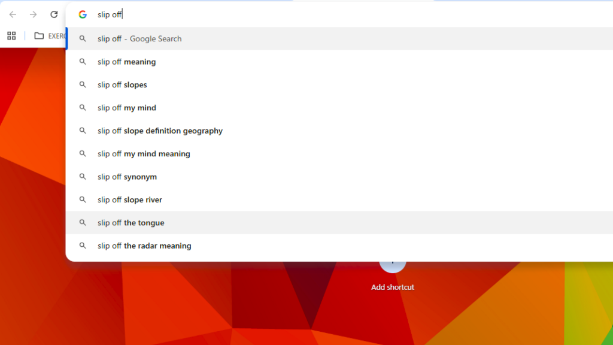
Task: Select the 'slip off slopes' suggestion
Action: [122, 85]
